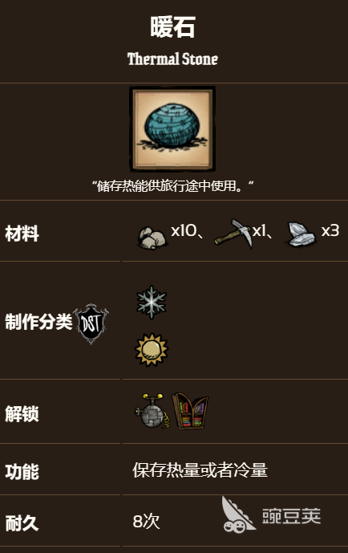Open the sun summer category icon
Image resolution: width=348 pixels, height=553 pixels.
click(152, 349)
